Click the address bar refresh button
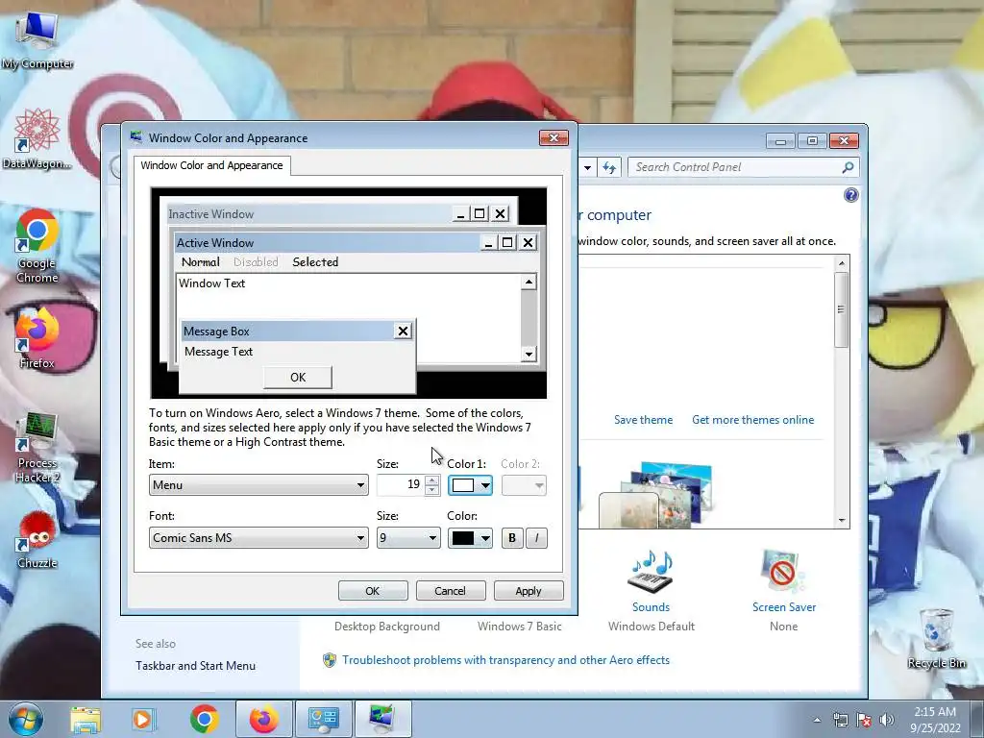Viewport: 984px width, 738px height. coord(608,167)
